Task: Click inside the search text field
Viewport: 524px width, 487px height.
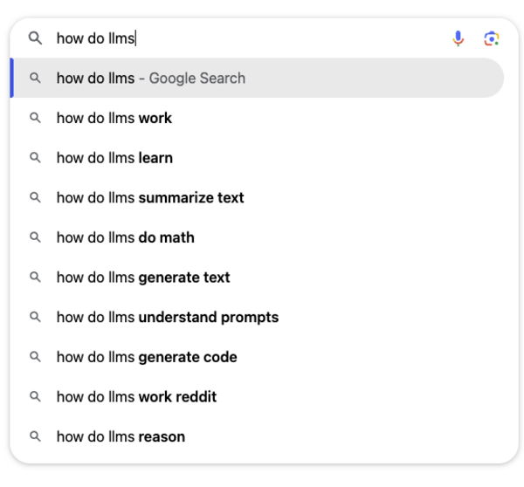Action: click(262, 38)
